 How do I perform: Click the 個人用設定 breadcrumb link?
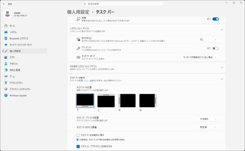tap(78, 12)
